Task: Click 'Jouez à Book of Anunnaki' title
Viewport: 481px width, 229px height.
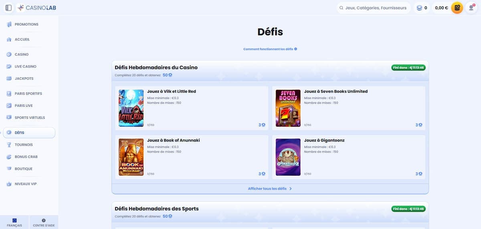Action: (x=174, y=140)
